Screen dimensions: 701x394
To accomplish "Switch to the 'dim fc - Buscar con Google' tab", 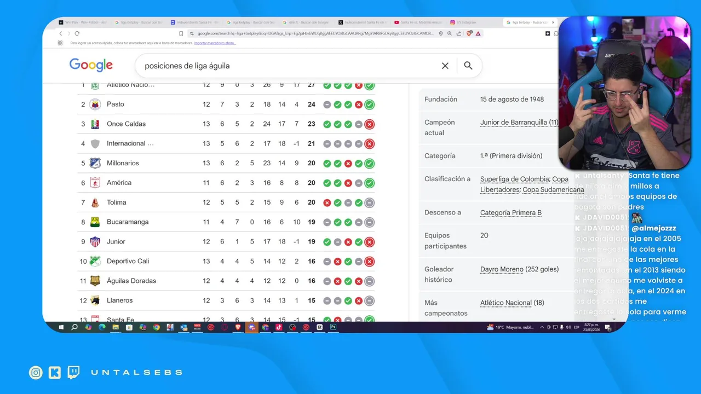I will point(307,22).
